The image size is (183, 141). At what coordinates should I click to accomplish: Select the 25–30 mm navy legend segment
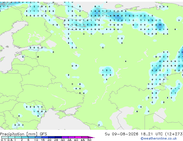coord(58,137)
